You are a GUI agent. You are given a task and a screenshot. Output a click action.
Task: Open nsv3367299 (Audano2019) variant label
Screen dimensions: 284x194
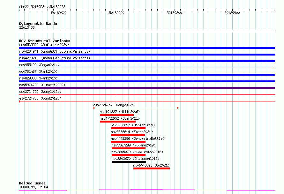(133, 145)
